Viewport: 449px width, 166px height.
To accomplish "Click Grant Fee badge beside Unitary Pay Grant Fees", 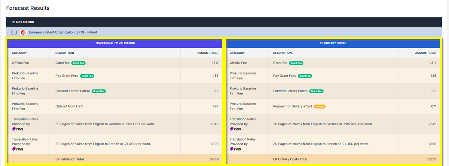I will pos(305,76).
